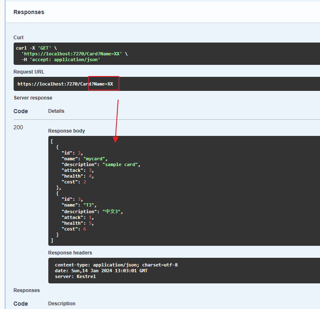Click the "cost": 6 line
The height and width of the screenshot is (309, 320).
[x=74, y=229]
